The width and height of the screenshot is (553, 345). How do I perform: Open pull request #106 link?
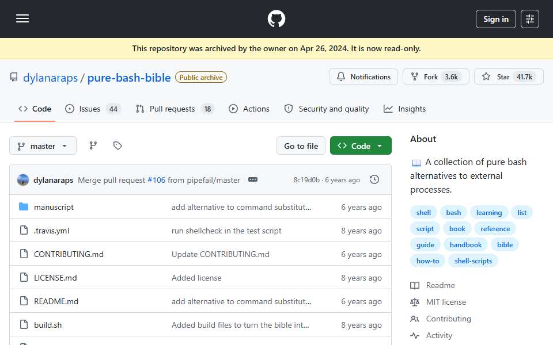(156, 180)
